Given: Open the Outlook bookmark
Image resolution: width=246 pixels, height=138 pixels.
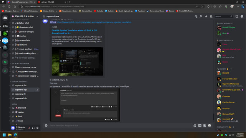Looking at the screenshot, I should [x=109, y=11].
